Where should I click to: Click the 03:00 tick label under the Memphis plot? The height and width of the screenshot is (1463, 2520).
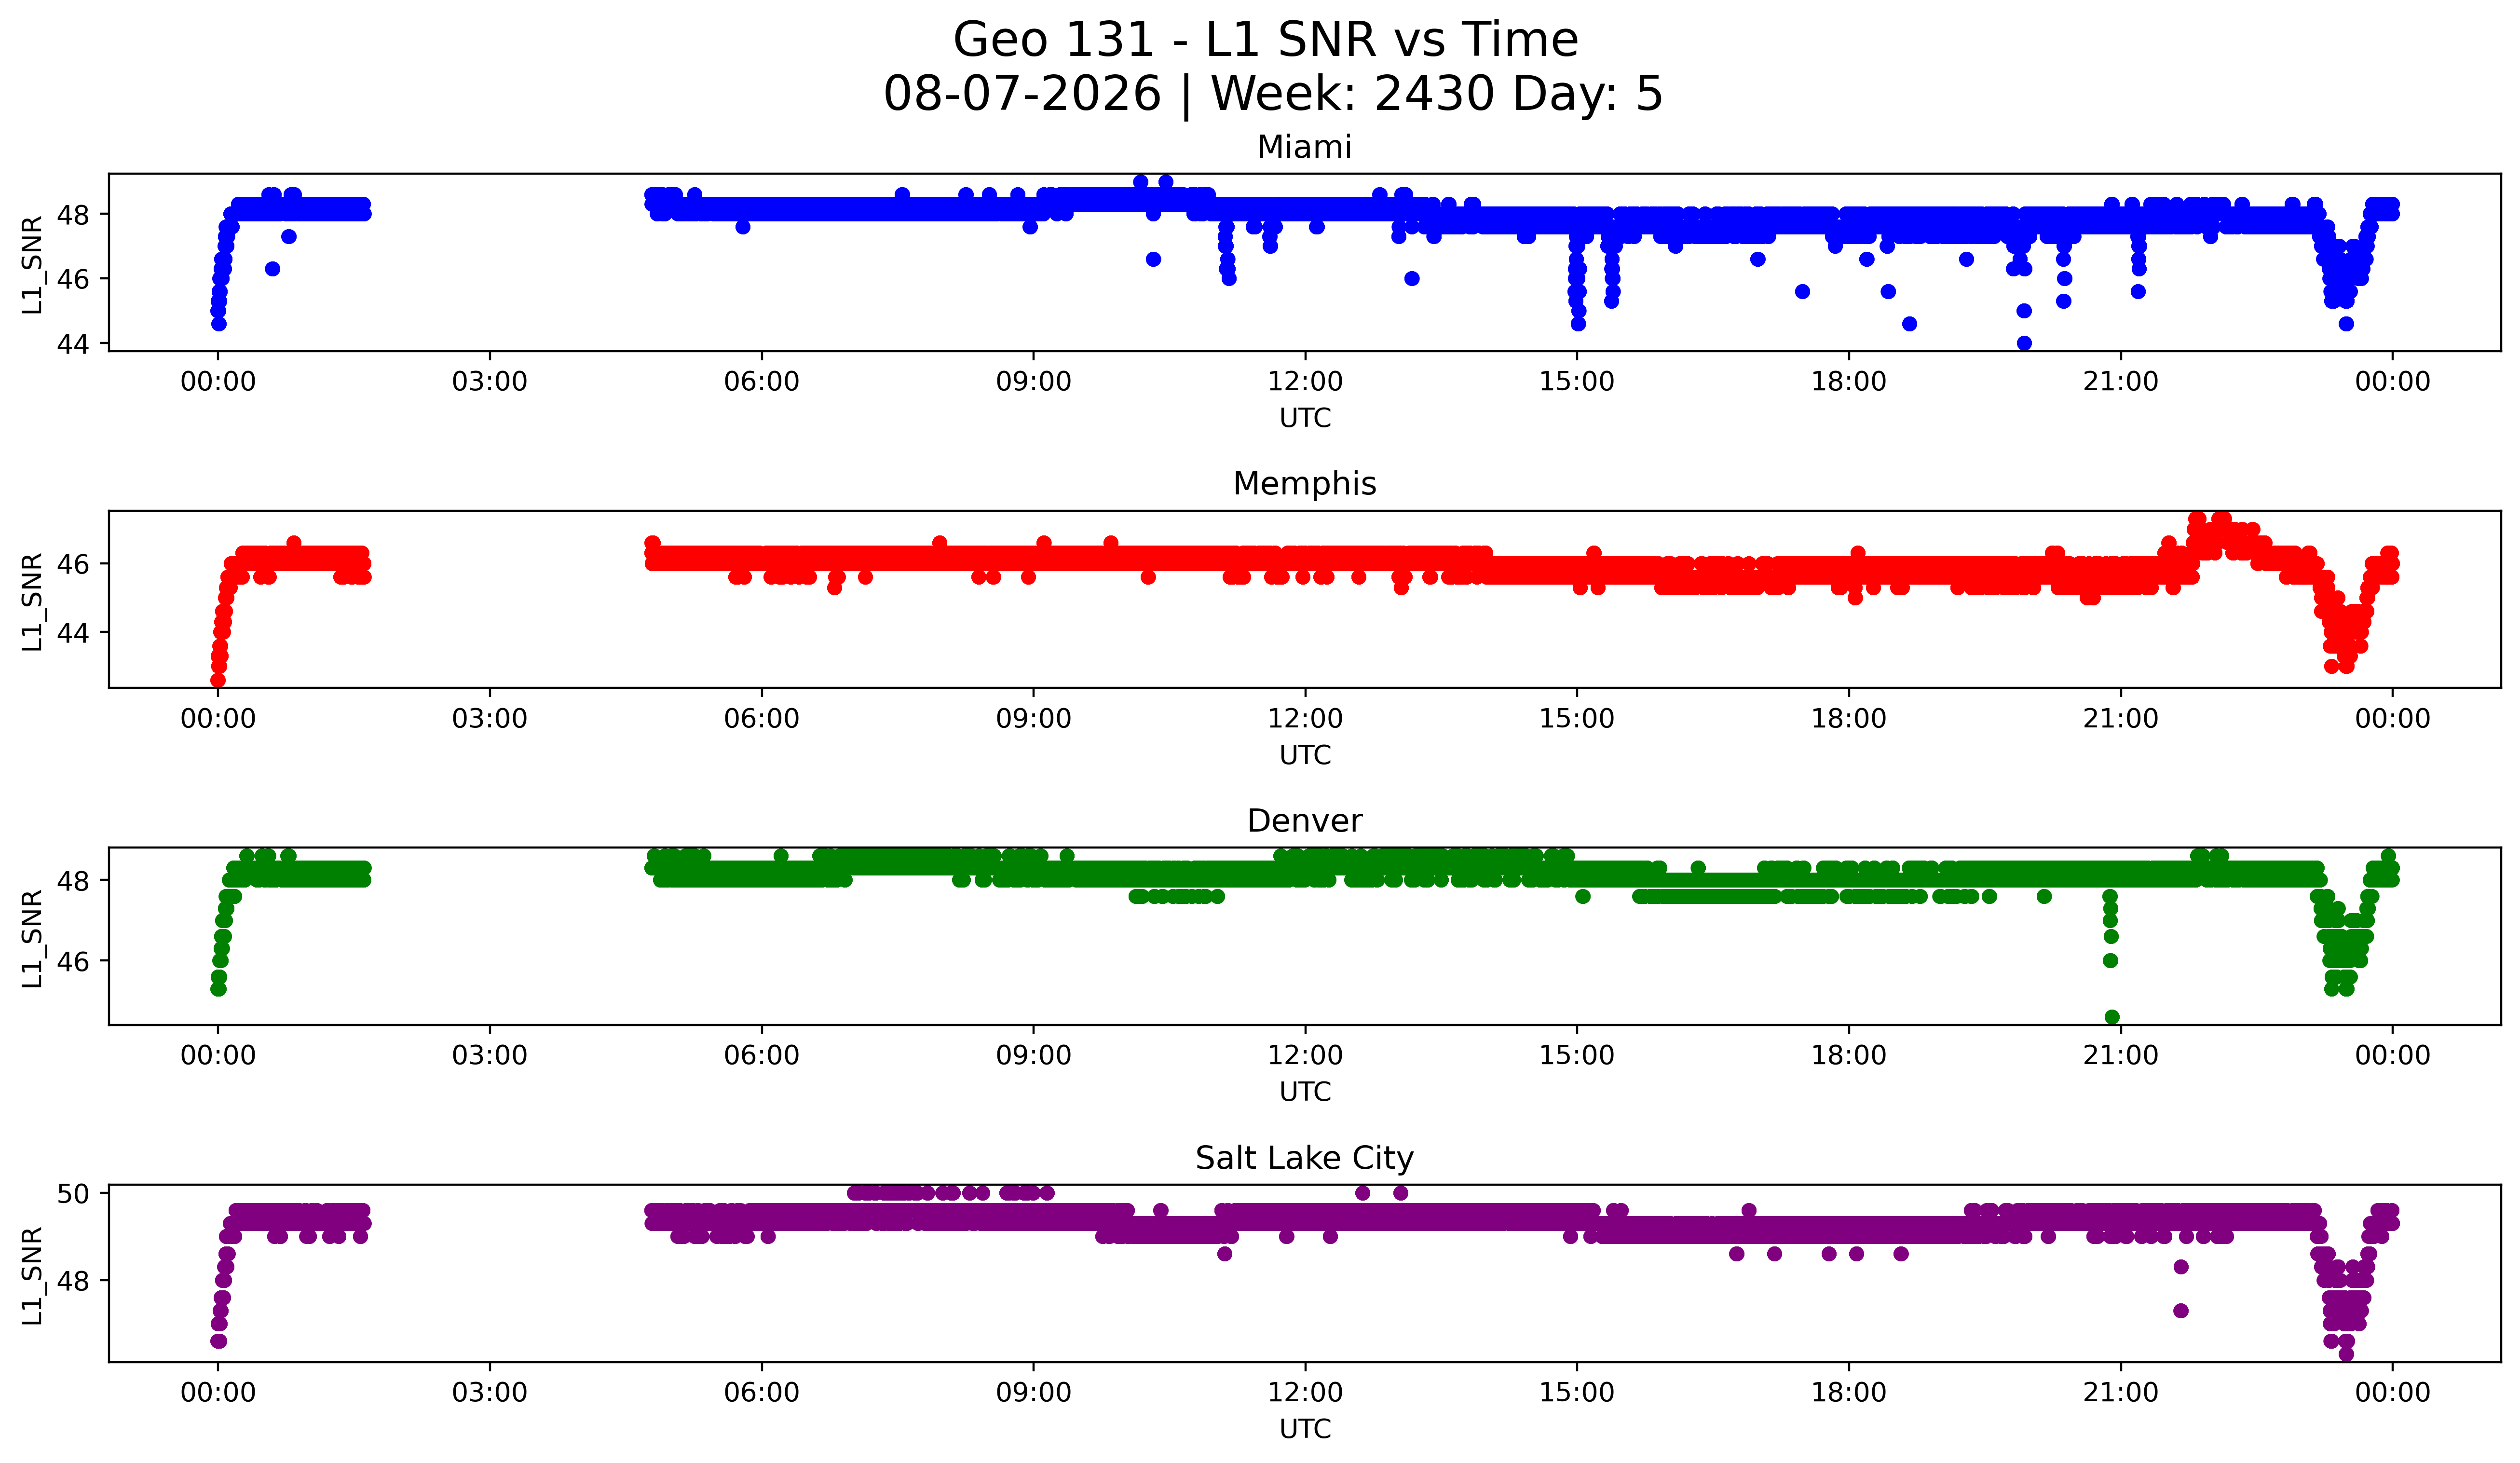(x=490, y=719)
